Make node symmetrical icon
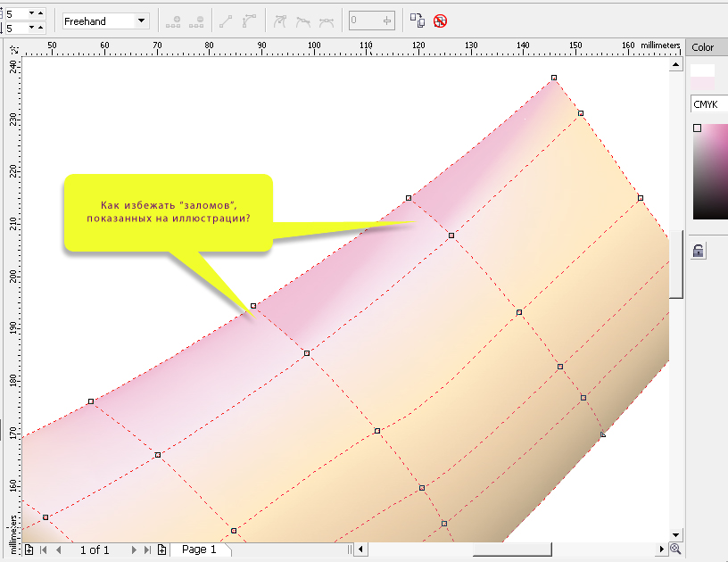728x562 pixels. (x=327, y=21)
